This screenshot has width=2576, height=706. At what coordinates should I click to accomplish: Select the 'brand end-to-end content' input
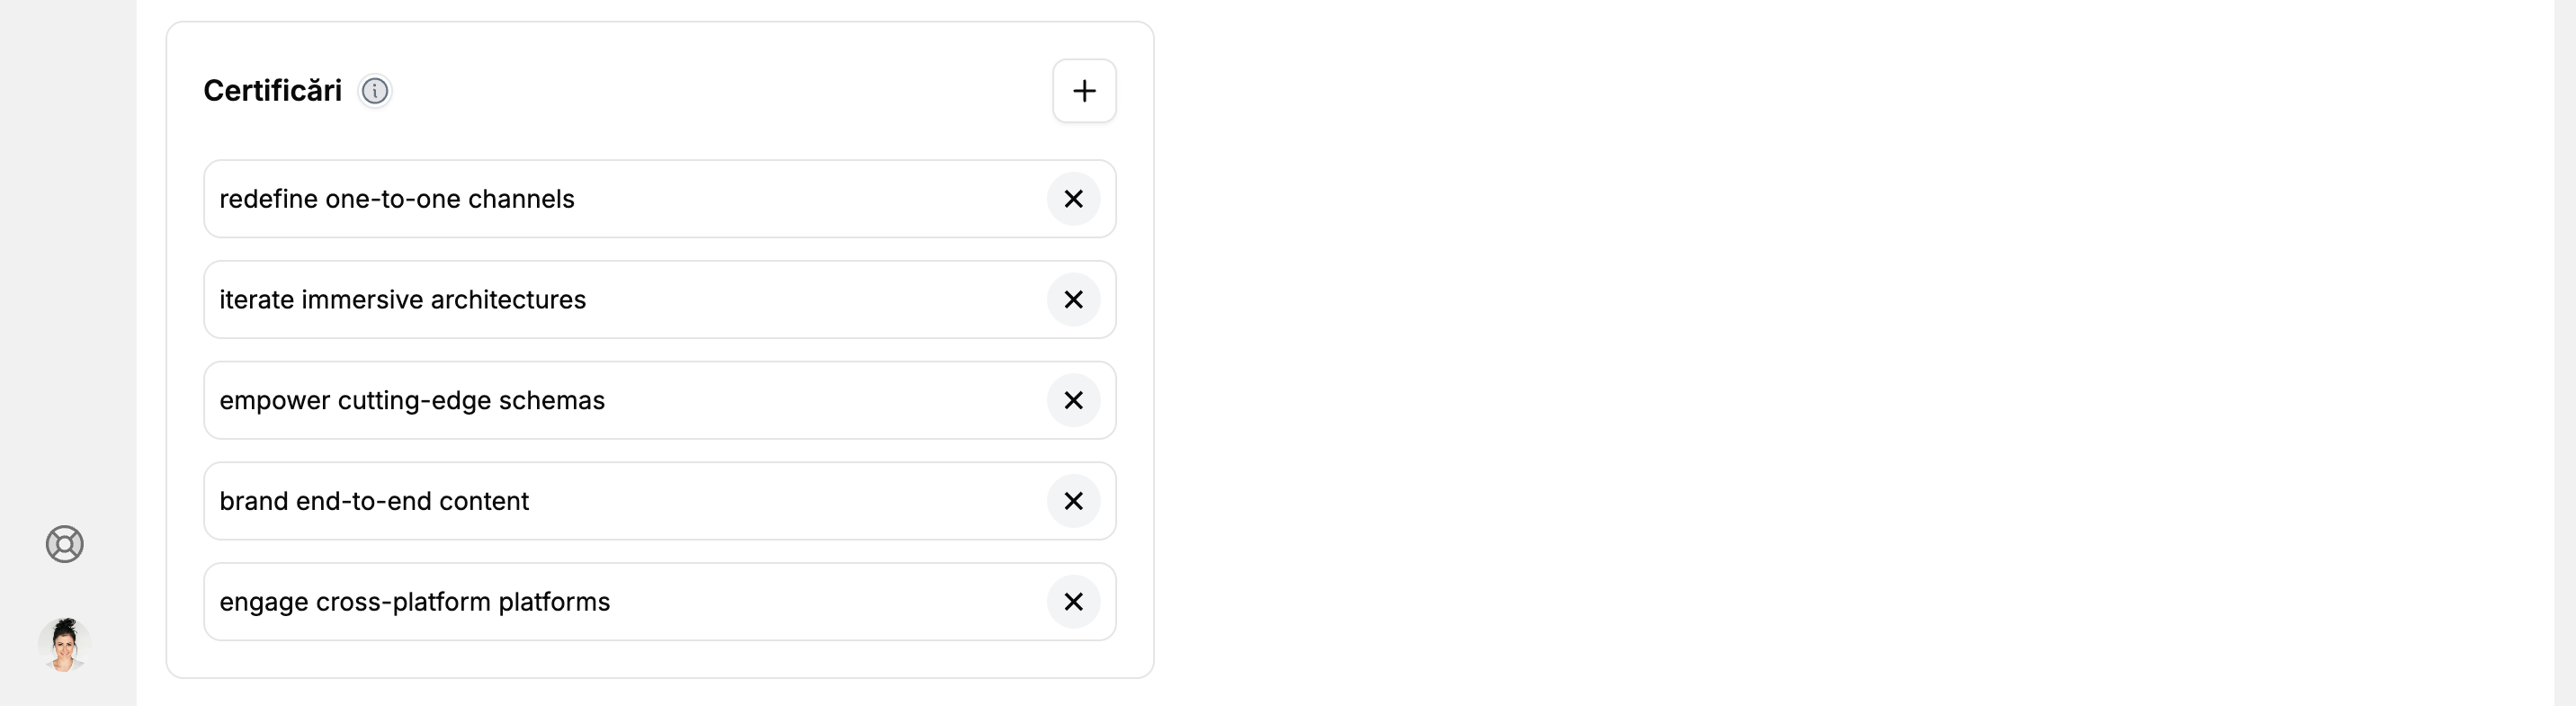tap(800, 501)
